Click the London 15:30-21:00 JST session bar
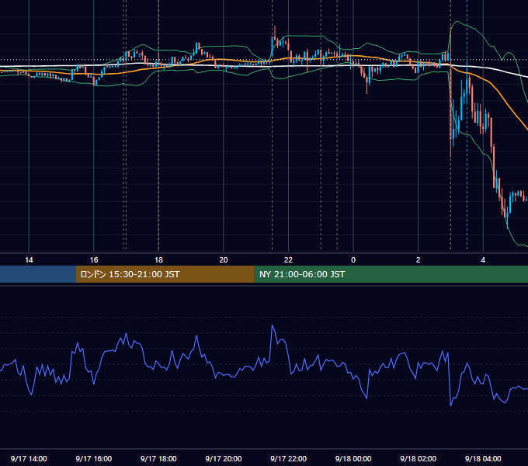Screen dimensions: 528x466 click(165, 274)
